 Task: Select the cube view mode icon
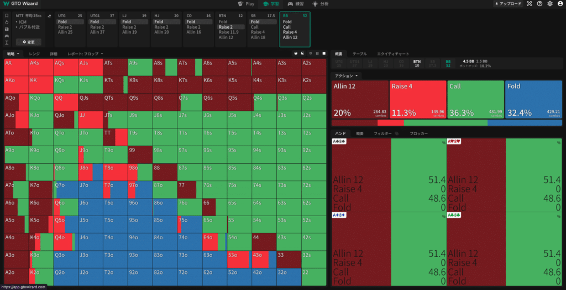[x=296, y=53]
